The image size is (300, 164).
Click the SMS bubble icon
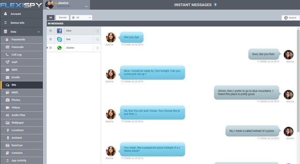coord(7,70)
